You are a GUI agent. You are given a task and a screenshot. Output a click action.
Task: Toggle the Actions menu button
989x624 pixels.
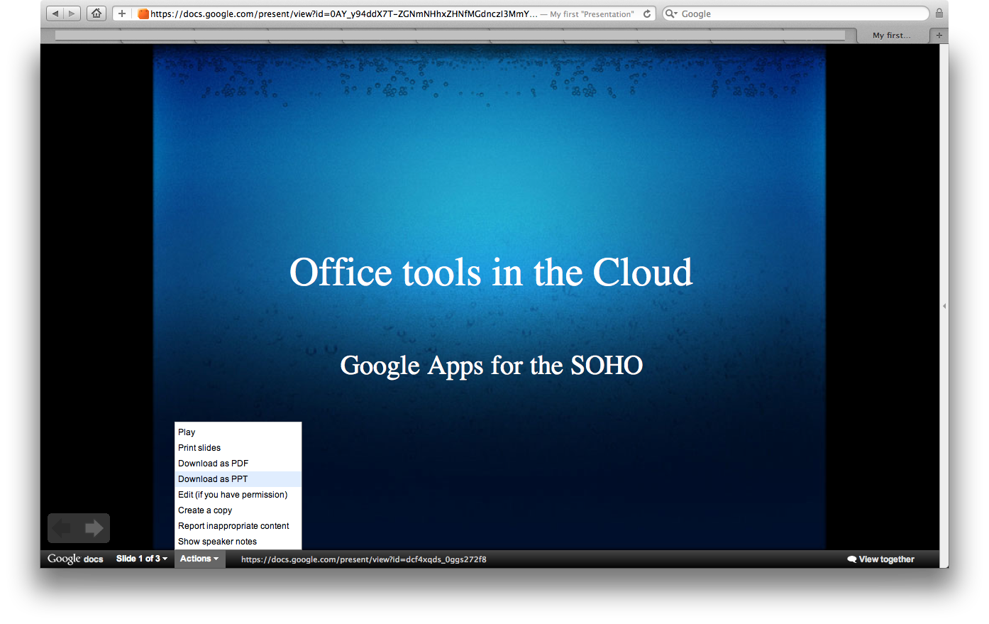[199, 559]
